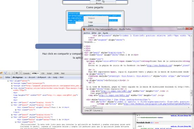This screenshot has height=129, width=194.
Task: Expand the div id="paso1" node
Action: [12, 103]
